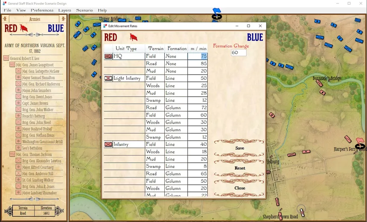Select Lt. Col. Lindsay Walker in tree

[x=38, y=180]
